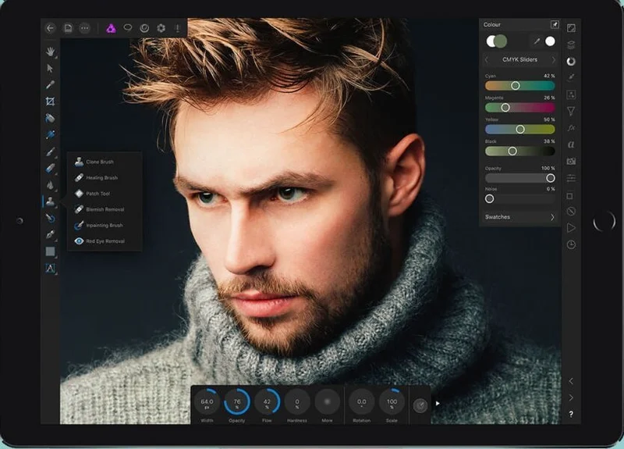Click the eyedropper colour picker icon
This screenshot has width=624, height=449.
click(x=536, y=41)
